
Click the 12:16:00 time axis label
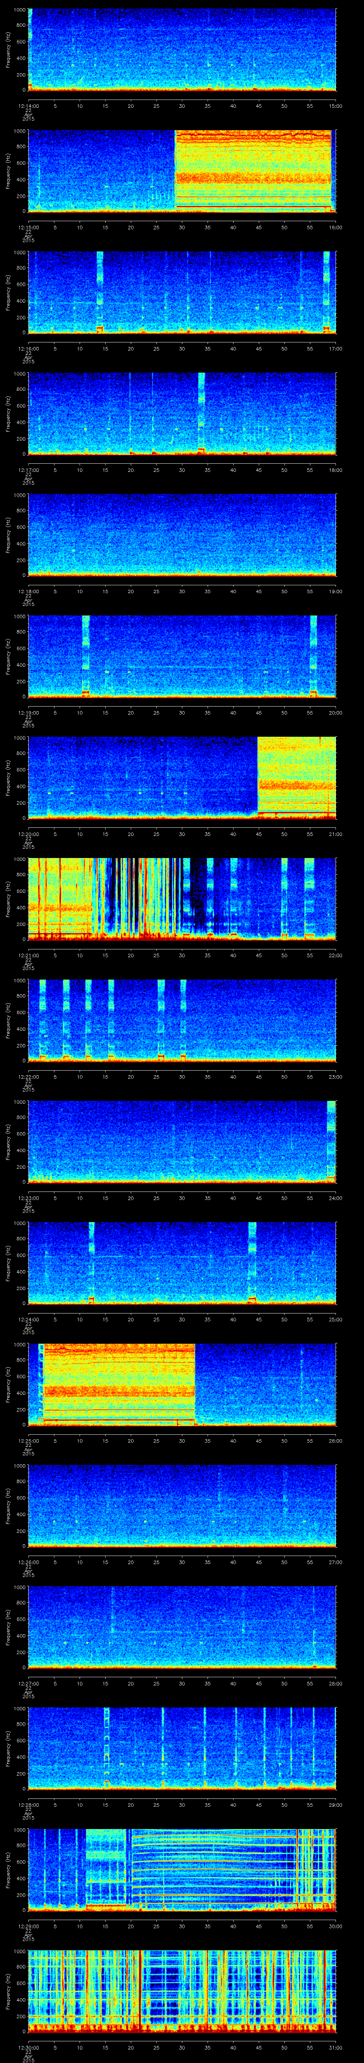pos(29,348)
